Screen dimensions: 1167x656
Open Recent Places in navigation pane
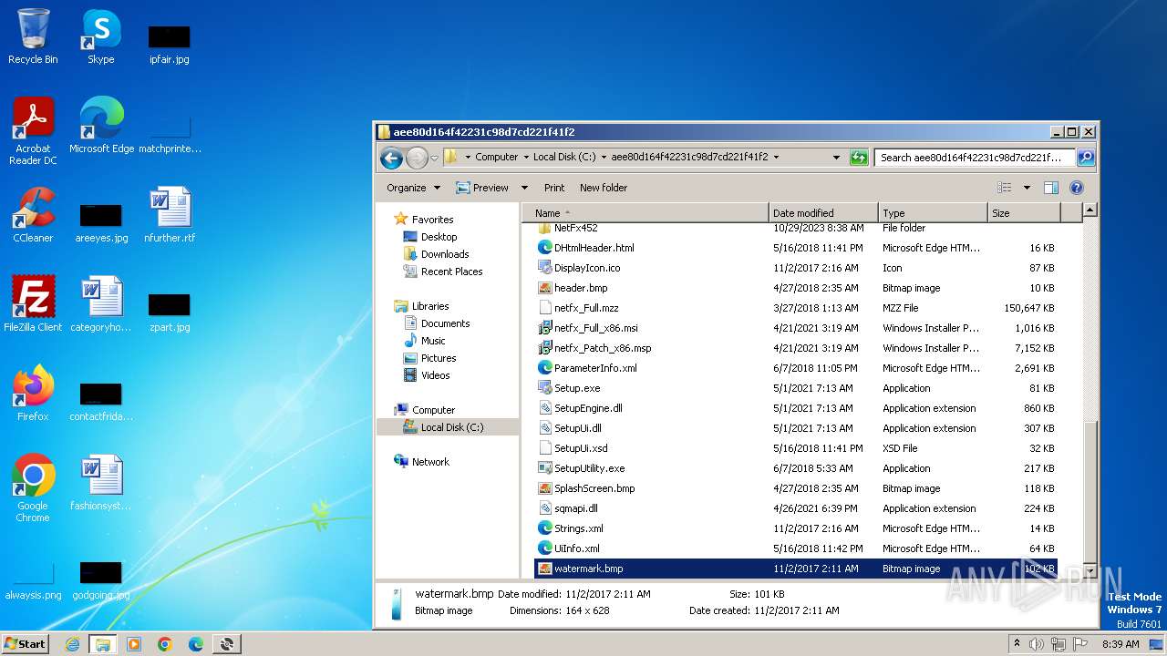click(x=451, y=272)
